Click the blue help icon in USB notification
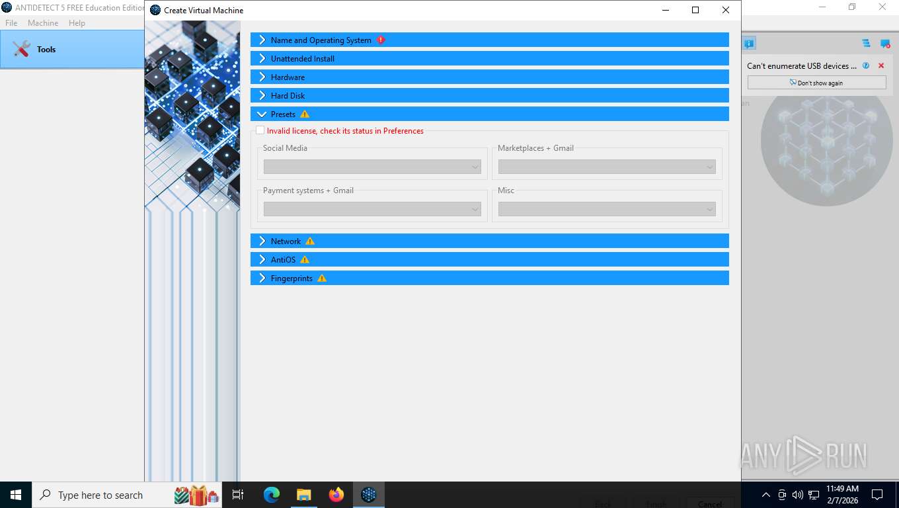Screen dimensions: 899x508 866,65
